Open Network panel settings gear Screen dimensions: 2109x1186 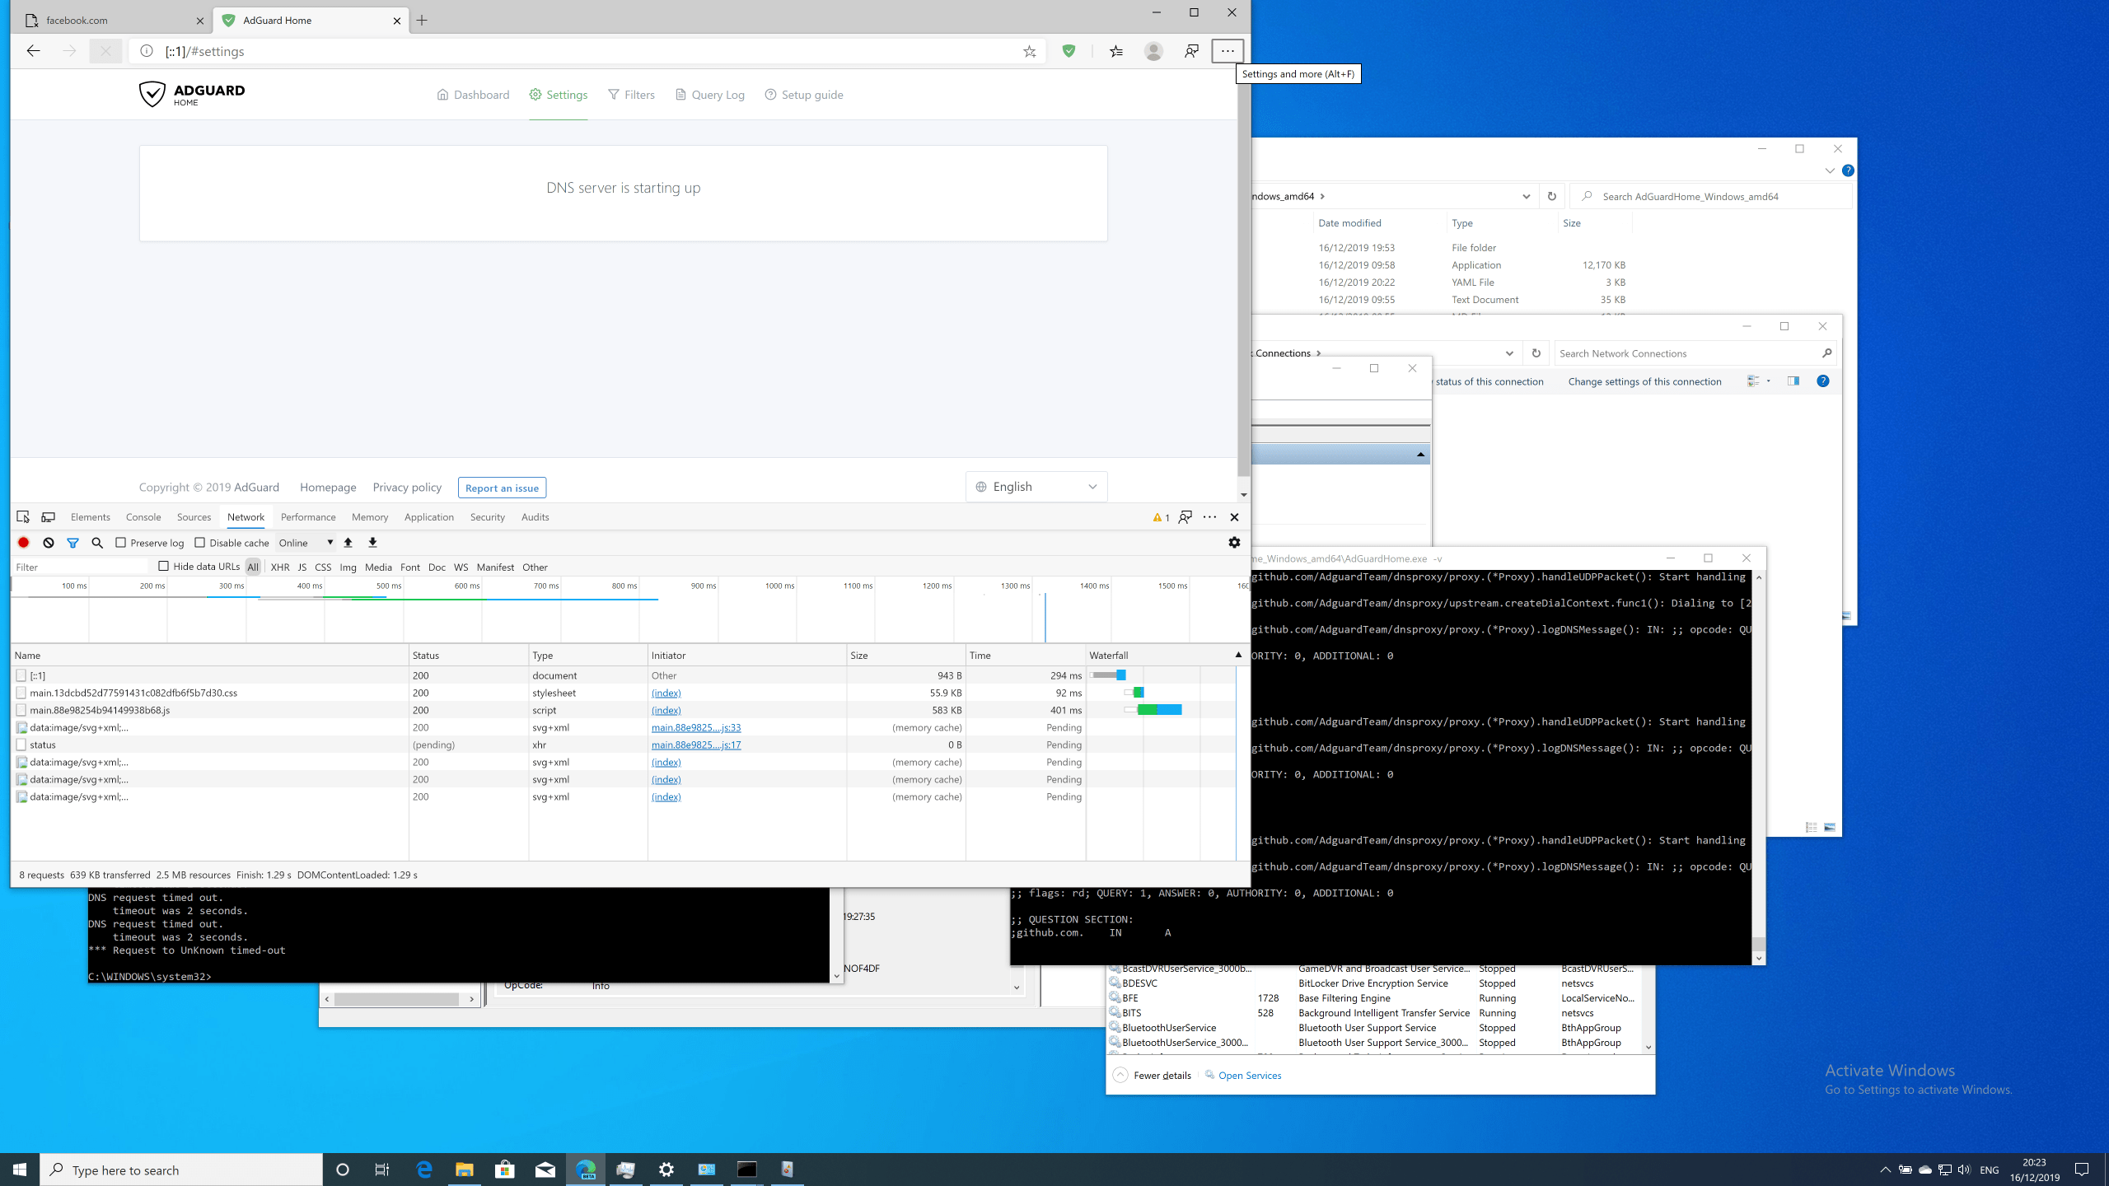click(1234, 543)
